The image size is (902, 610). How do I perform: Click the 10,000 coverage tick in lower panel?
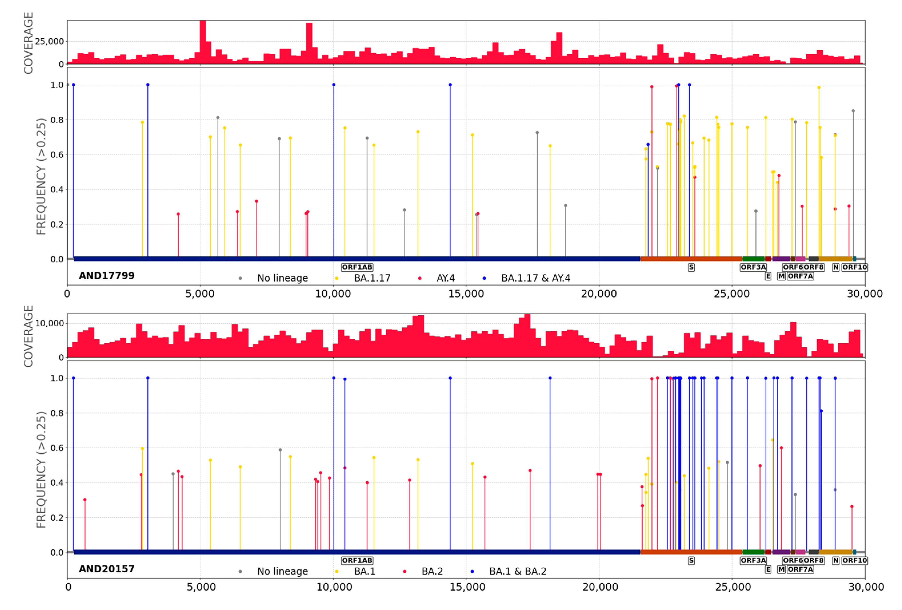click(49, 323)
